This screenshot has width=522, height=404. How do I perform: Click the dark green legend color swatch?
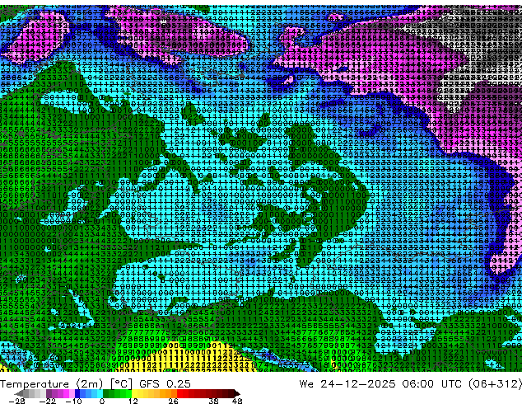pos(105,393)
